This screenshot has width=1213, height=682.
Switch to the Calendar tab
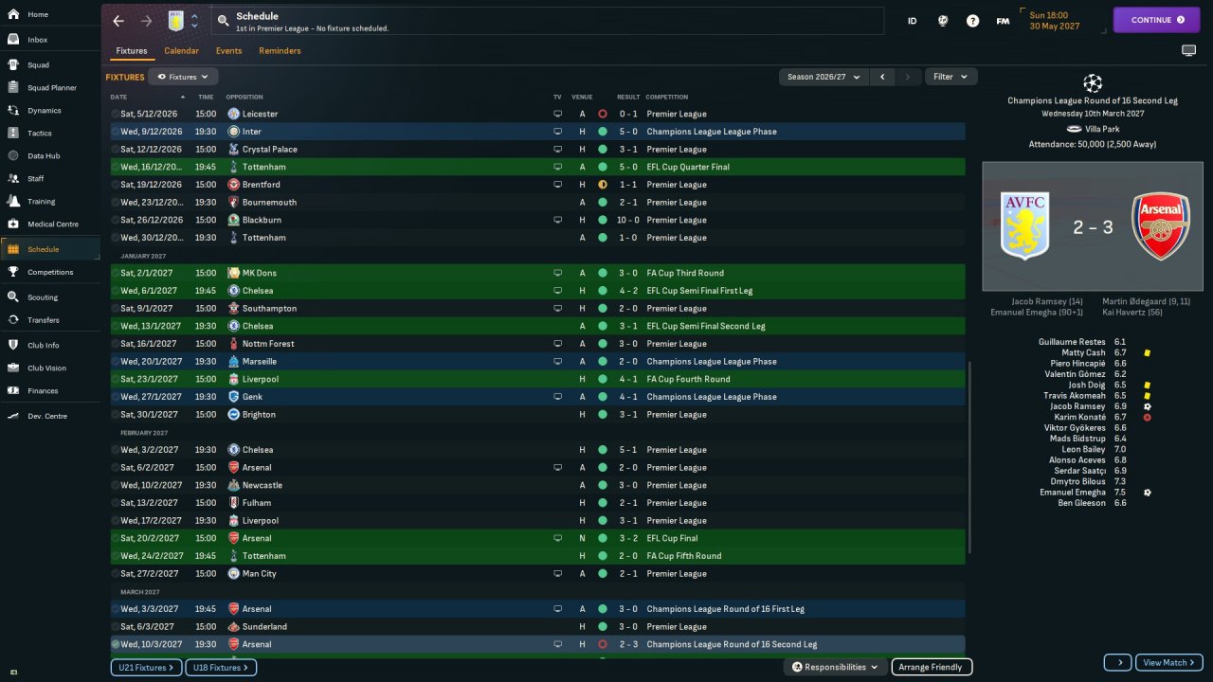(181, 51)
